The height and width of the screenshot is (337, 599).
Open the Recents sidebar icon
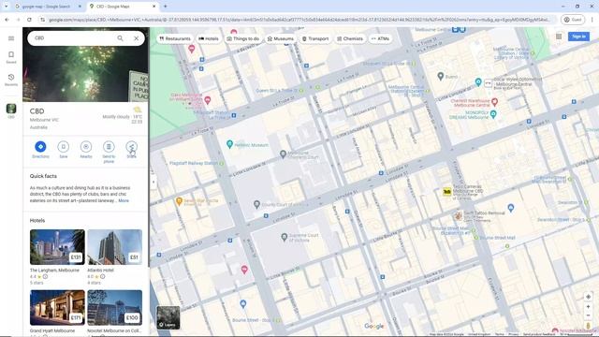tap(11, 80)
